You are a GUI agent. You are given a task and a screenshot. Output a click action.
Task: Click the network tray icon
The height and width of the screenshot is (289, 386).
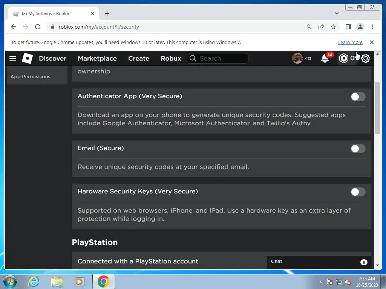coord(339,282)
